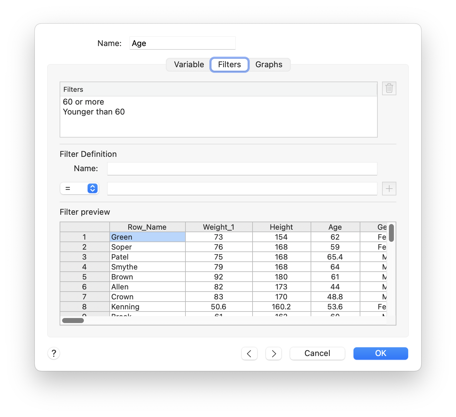This screenshot has height=417, width=456.
Task: Select the Filters tab
Action: click(x=229, y=64)
